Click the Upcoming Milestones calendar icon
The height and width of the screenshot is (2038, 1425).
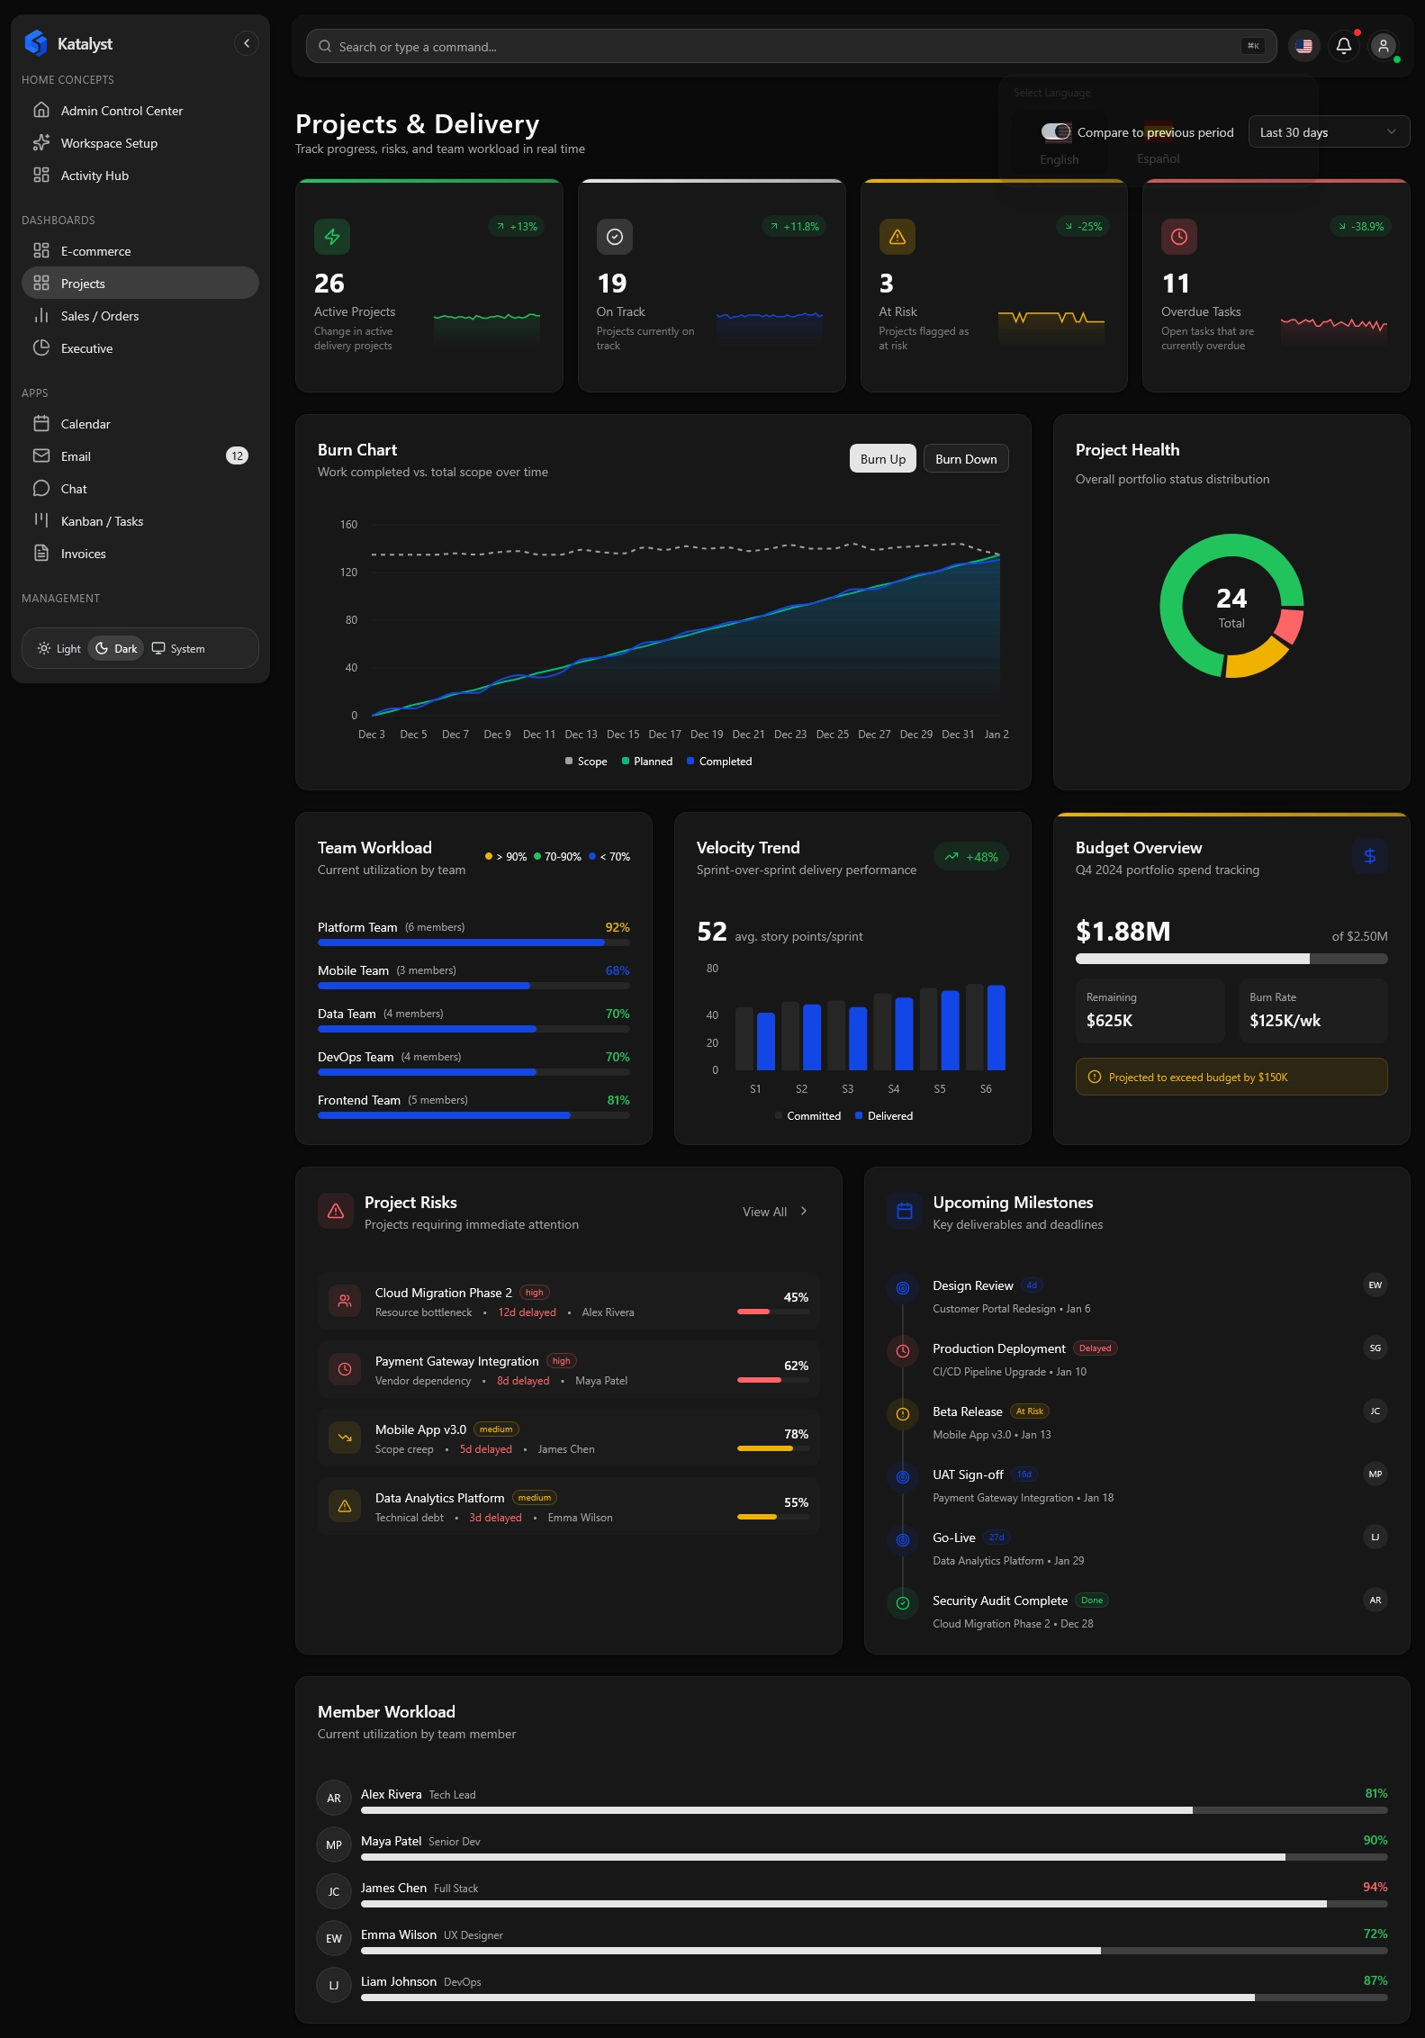point(904,1212)
